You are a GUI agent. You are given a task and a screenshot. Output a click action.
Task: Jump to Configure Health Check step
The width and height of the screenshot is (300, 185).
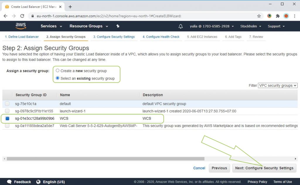[161, 37]
